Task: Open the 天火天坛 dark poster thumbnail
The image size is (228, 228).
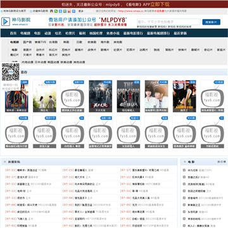Action: (100, 96)
